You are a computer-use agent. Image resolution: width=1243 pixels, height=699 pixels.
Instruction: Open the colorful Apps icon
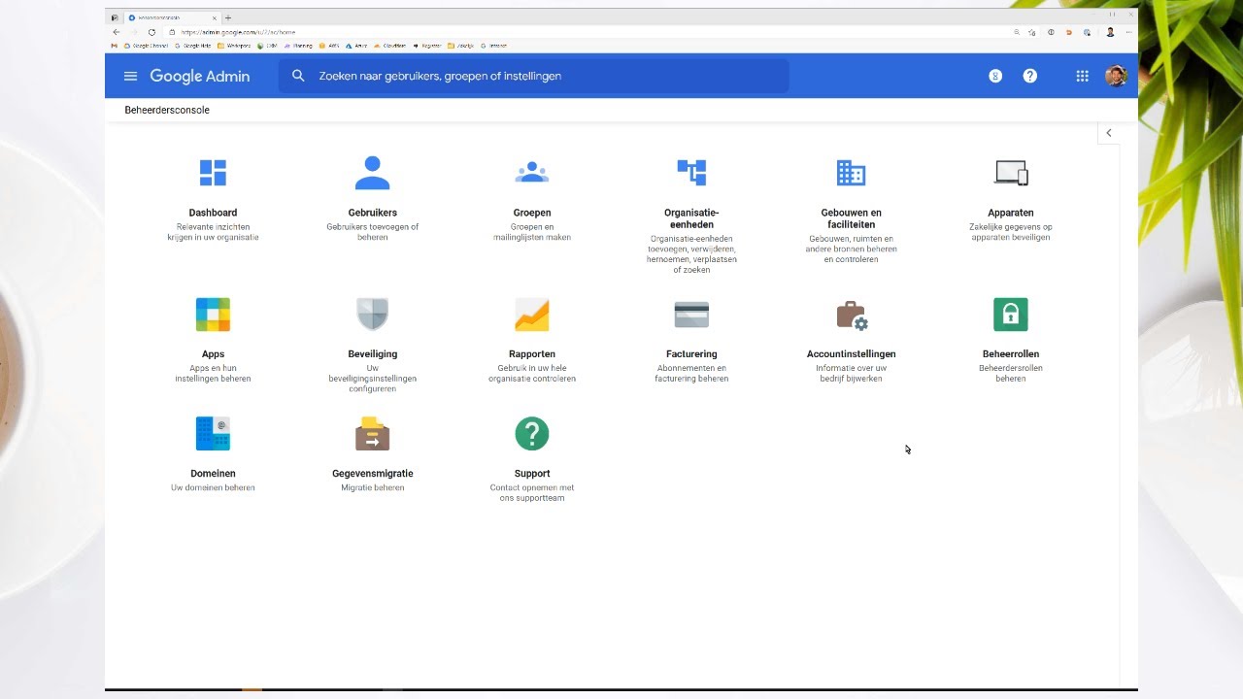click(213, 315)
